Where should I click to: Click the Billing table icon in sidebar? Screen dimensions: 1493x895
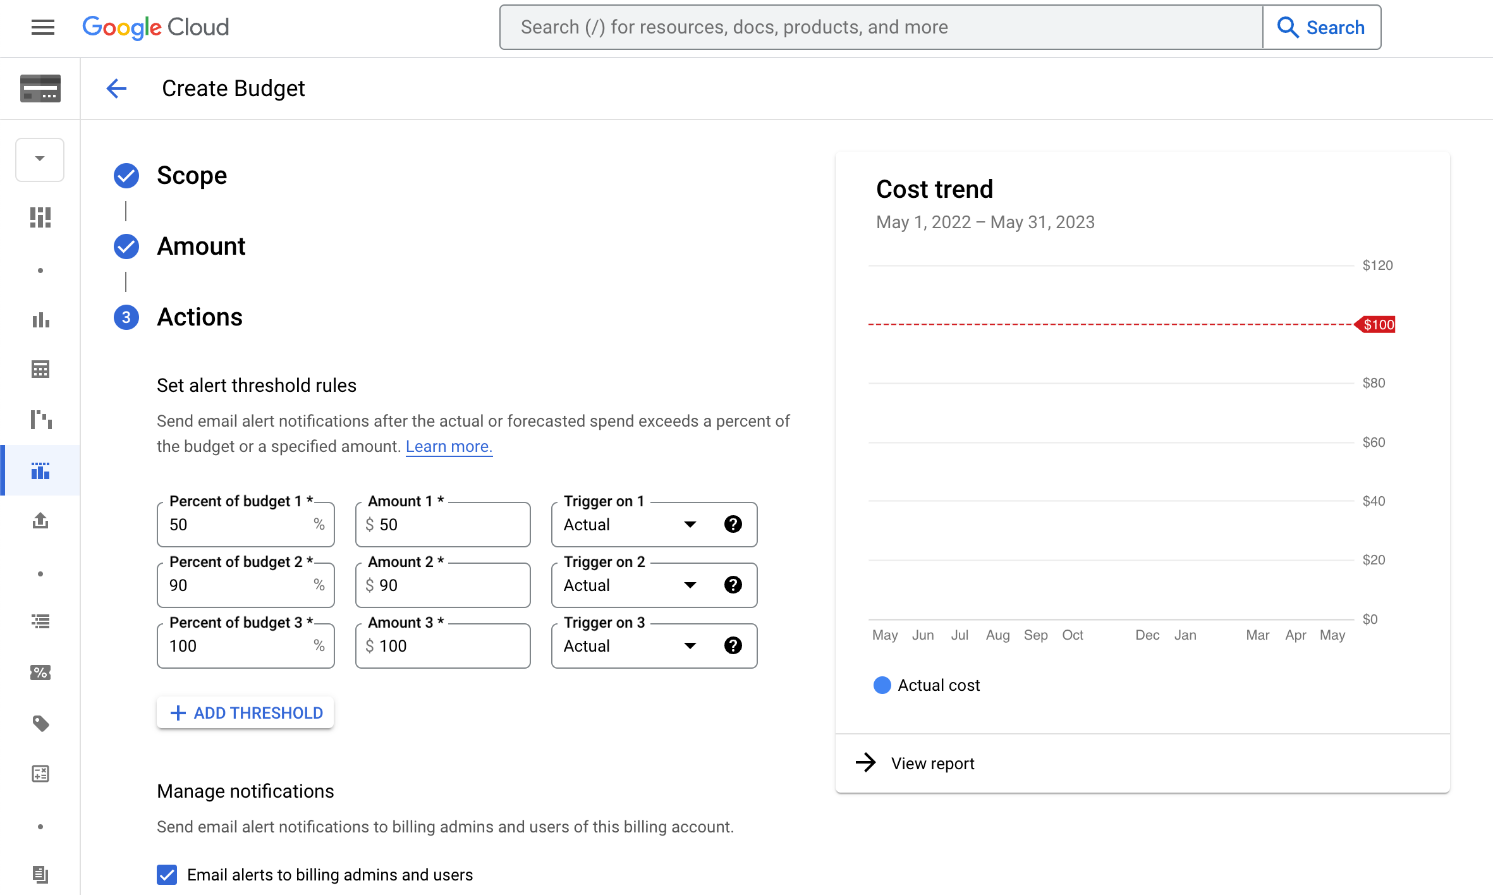[x=40, y=370]
